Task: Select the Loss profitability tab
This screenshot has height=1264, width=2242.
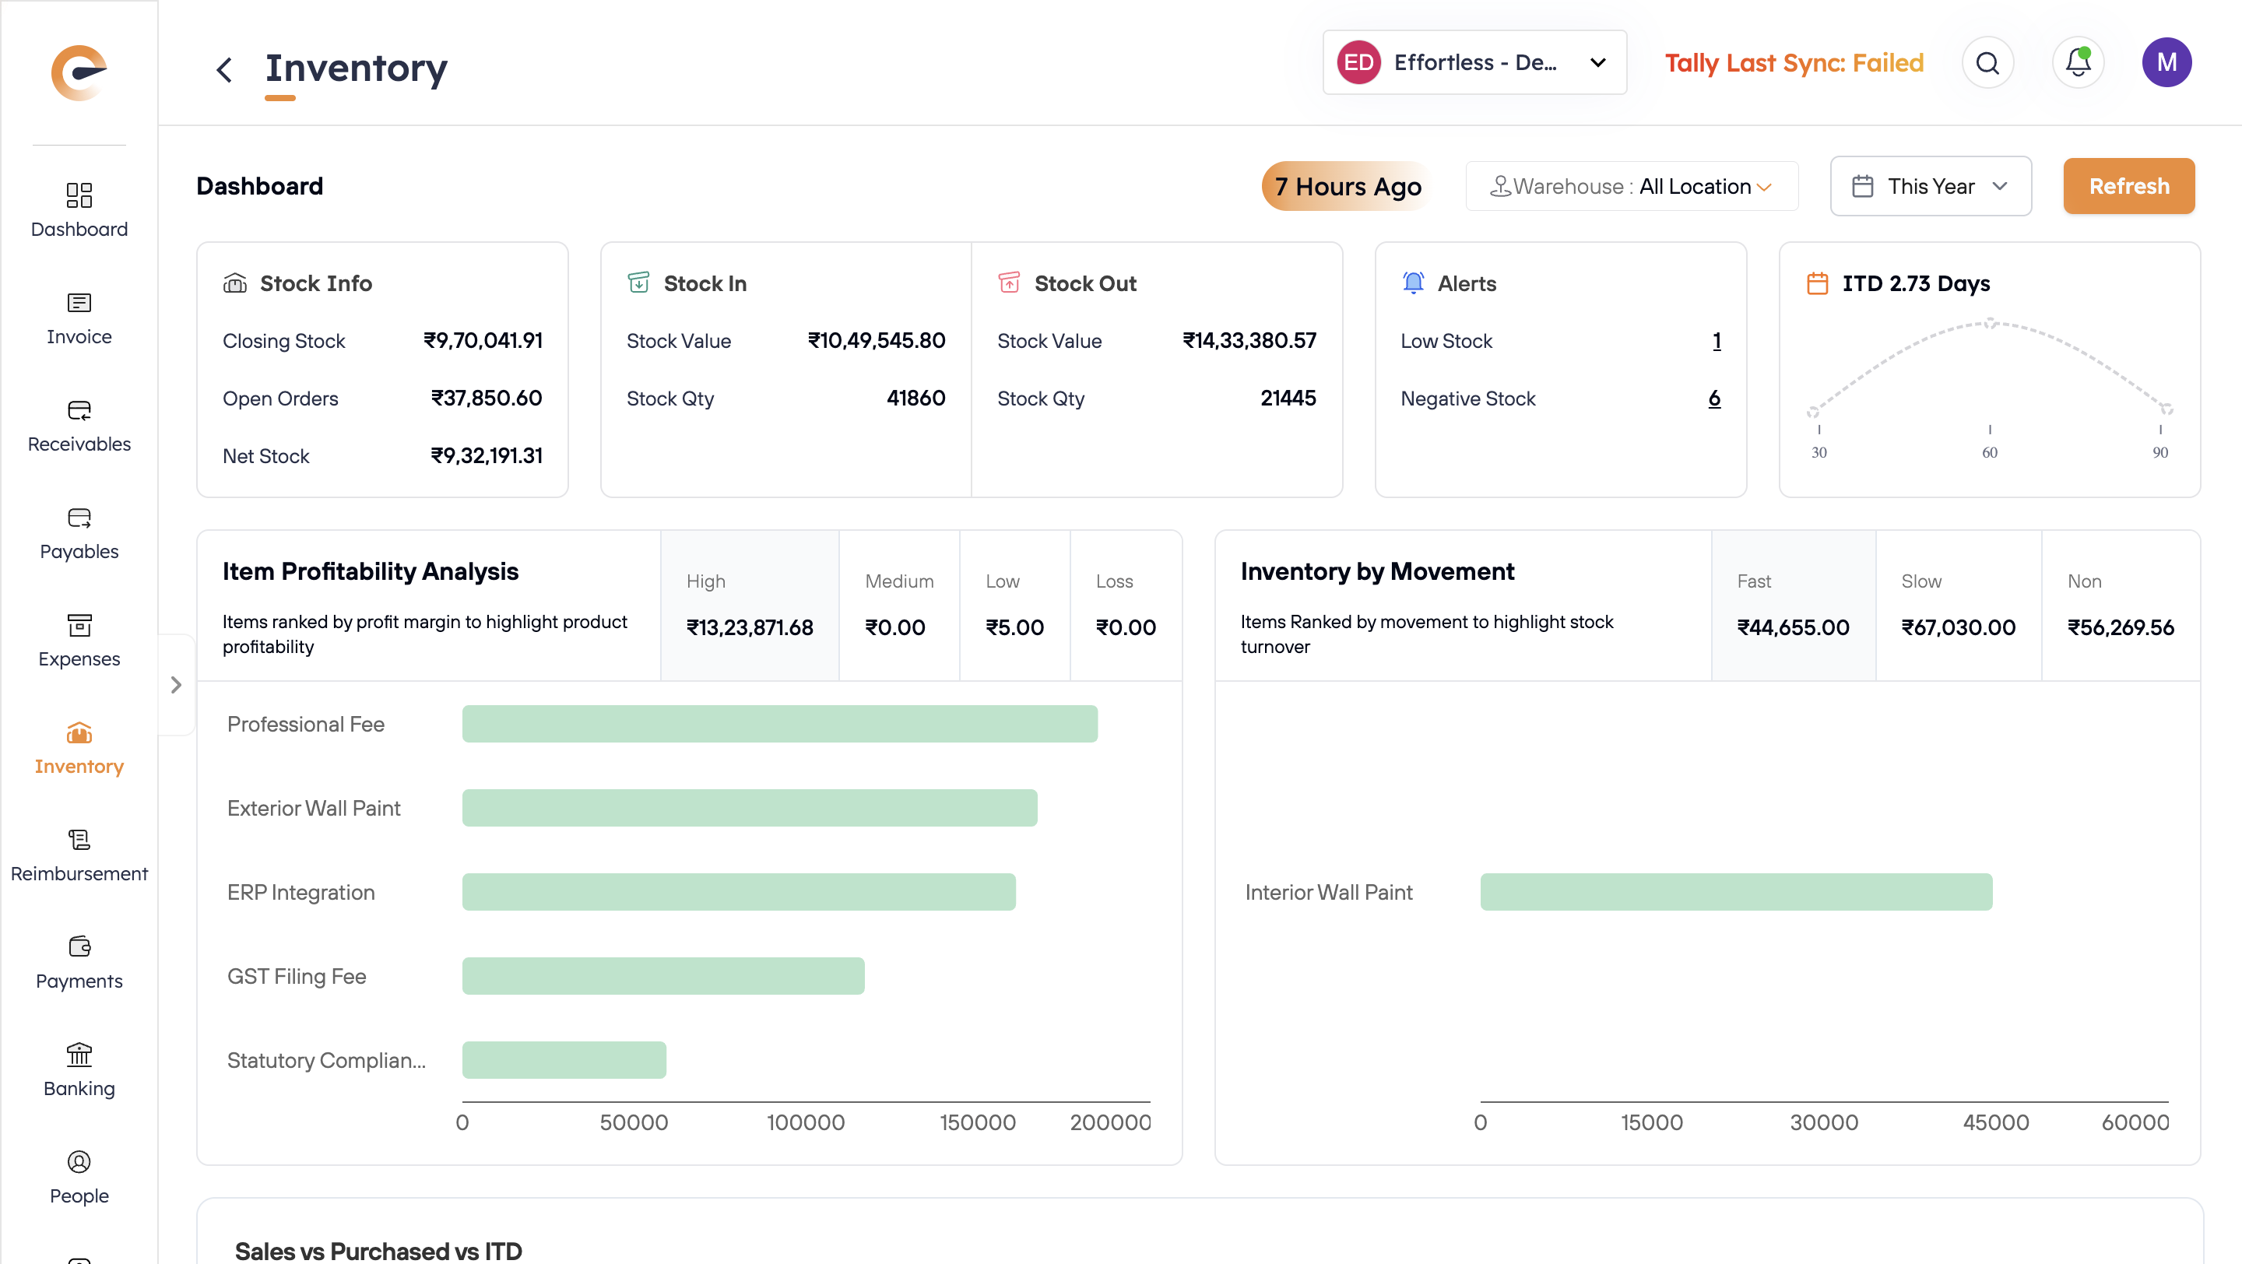Action: tap(1124, 606)
